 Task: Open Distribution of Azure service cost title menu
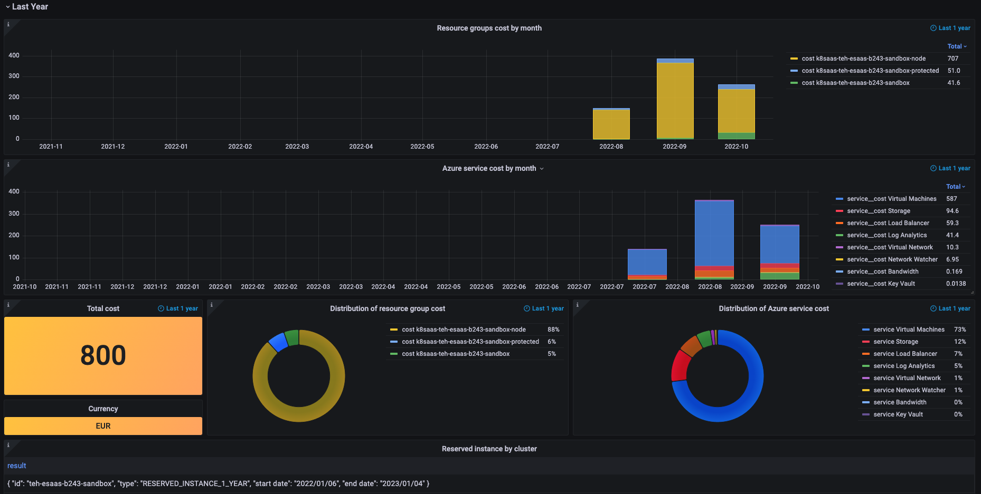(x=774, y=308)
